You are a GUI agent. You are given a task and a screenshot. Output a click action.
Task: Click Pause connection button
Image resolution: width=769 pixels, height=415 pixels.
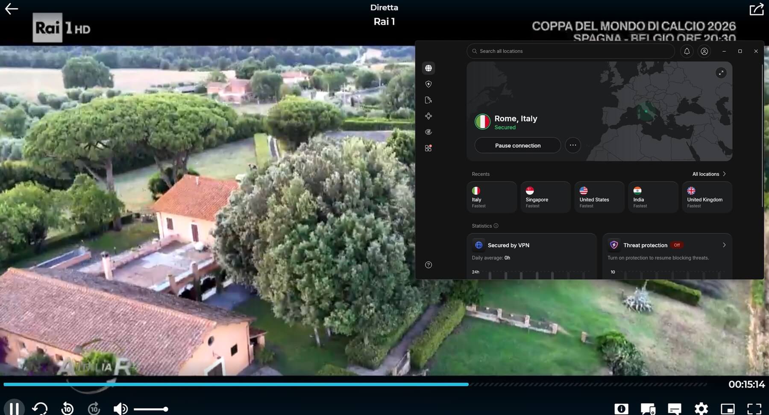pyautogui.click(x=518, y=145)
